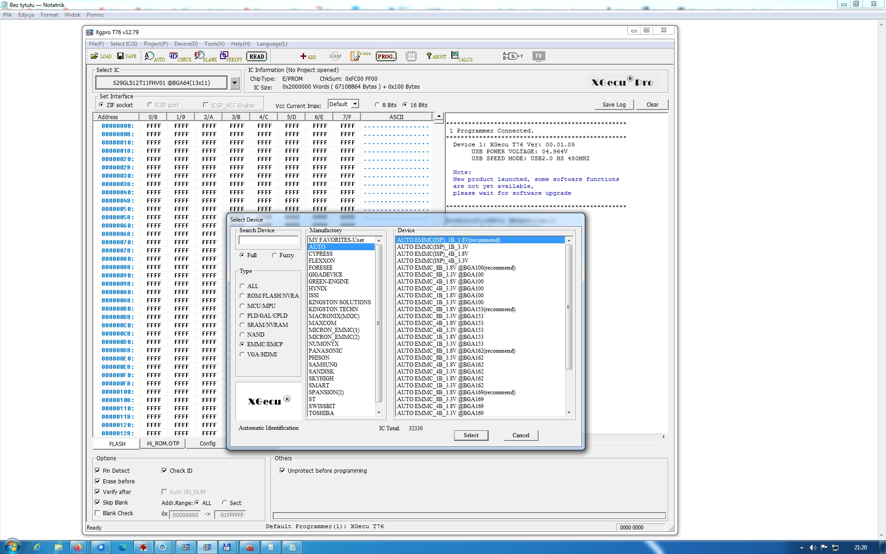Click the Addr.Range end field 01FFFFFF
The height and width of the screenshot is (554, 886).
pyautogui.click(x=231, y=515)
